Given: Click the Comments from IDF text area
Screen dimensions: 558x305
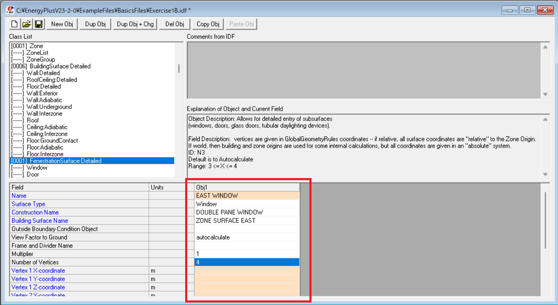Looking at the screenshot, I should click(364, 70).
